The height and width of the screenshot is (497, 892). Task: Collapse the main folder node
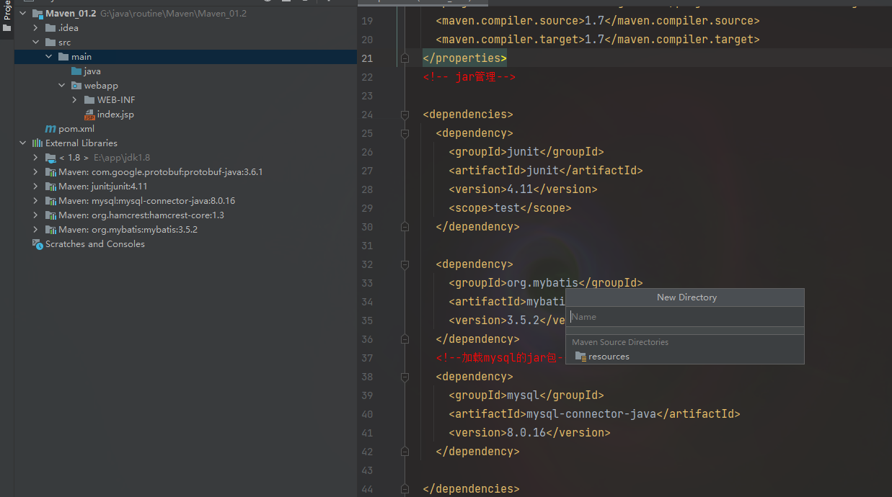[49, 57]
